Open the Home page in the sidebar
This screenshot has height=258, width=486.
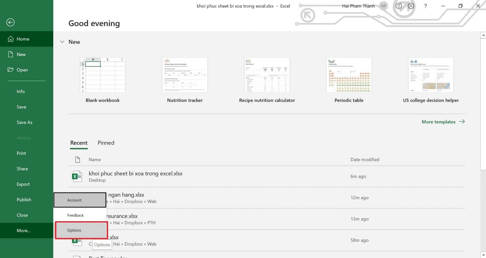click(x=27, y=39)
